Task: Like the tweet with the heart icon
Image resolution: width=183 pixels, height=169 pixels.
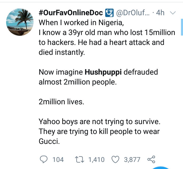Action: (116, 159)
